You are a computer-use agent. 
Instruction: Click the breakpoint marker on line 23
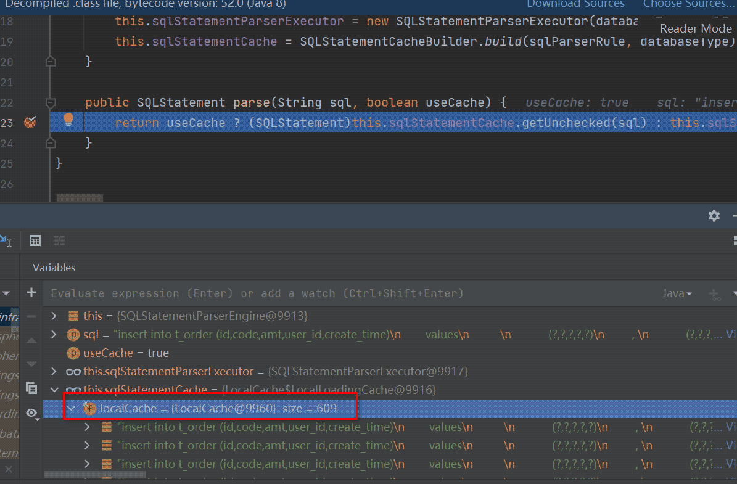(x=30, y=122)
